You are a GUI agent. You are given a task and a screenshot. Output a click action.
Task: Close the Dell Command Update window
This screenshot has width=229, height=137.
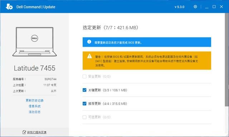221,7
